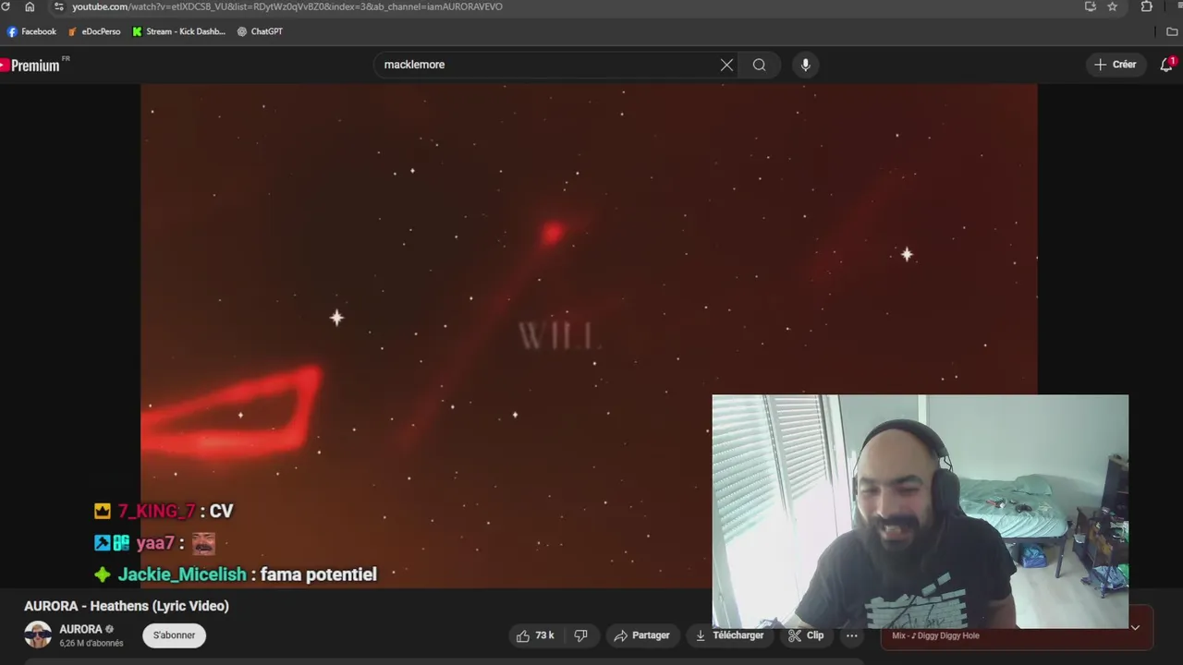1183x665 pixels.
Task: Expand the Mix playlist panel chevron
Action: (x=1135, y=627)
